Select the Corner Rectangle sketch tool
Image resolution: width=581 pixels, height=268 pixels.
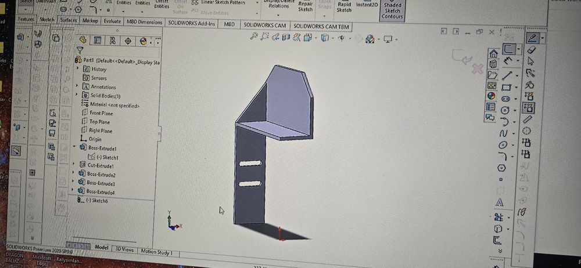click(506, 88)
